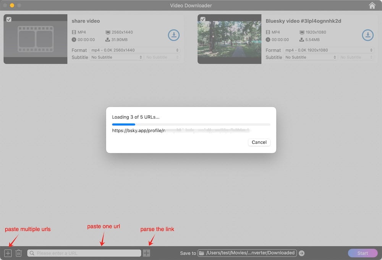382x260 pixels.
Task: Open the Bluesky video Format dropdown
Action: tap(329, 50)
